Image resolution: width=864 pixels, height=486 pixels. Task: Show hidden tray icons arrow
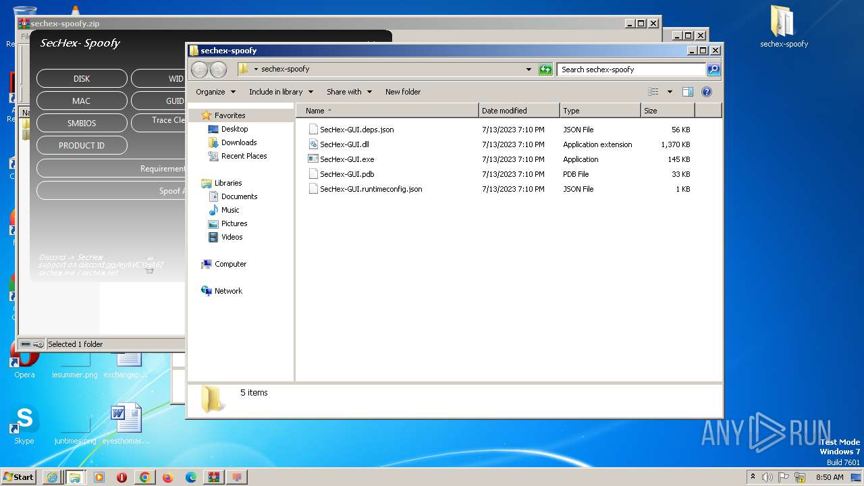(x=753, y=477)
